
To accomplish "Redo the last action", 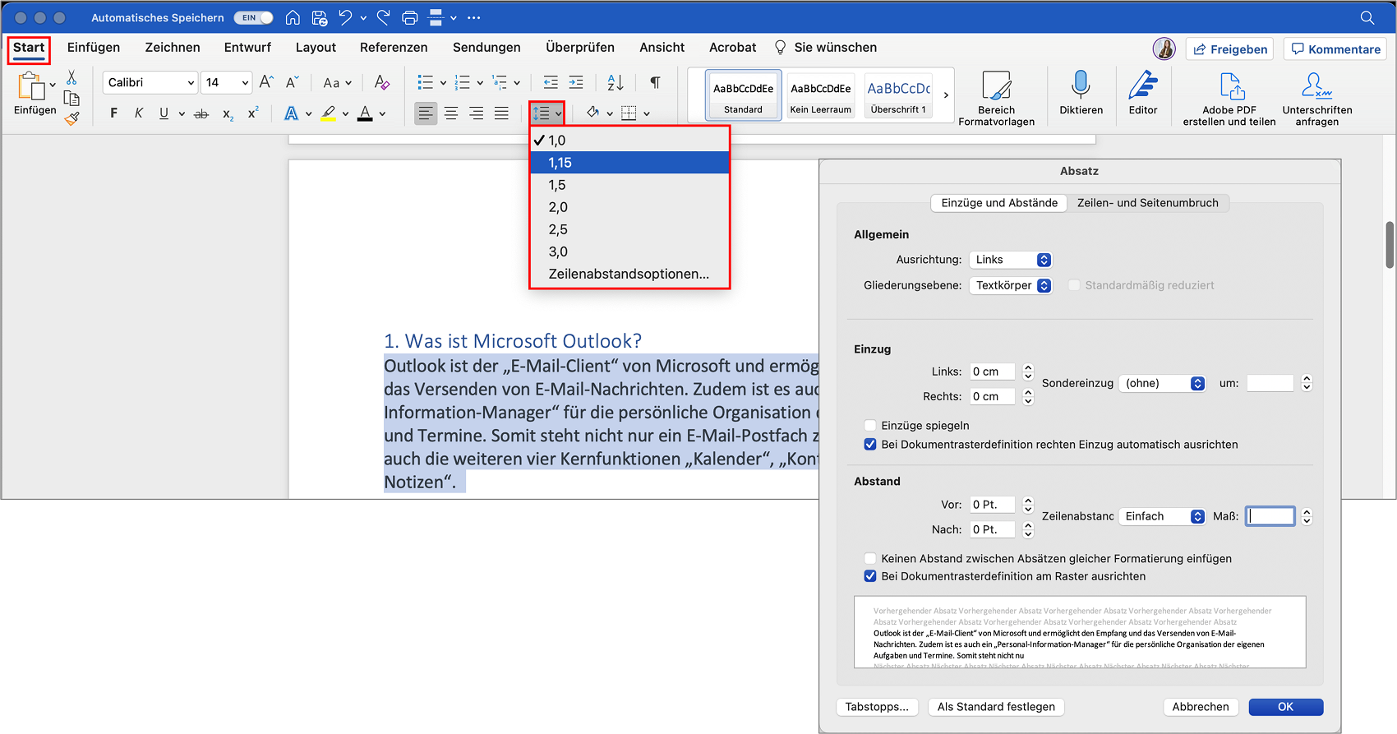I will [x=384, y=17].
